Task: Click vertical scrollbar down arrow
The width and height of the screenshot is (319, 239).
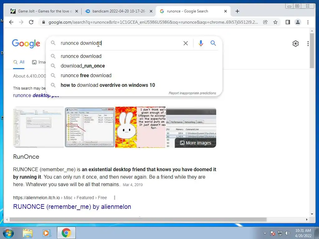Action: pyautogui.click(x=312, y=214)
